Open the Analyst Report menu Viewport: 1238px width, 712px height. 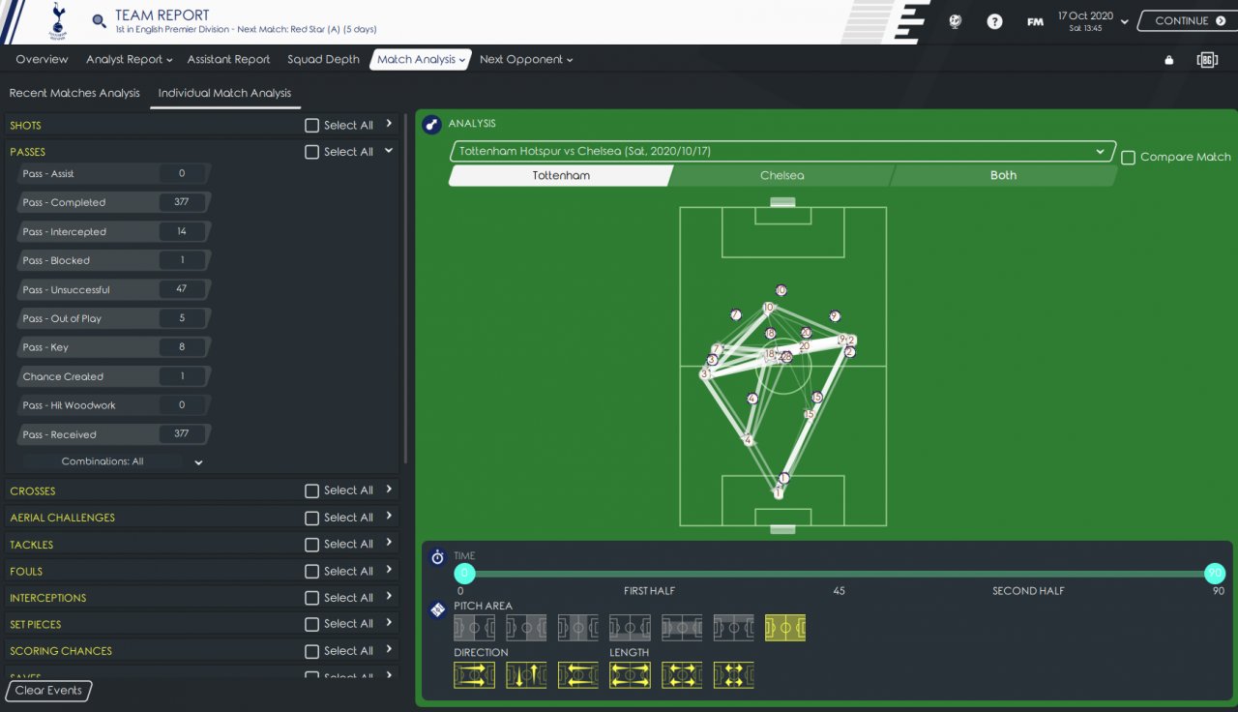[129, 59]
